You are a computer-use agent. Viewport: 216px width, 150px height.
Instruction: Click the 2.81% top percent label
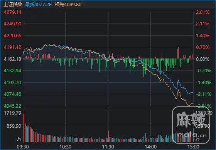[x=202, y=12]
